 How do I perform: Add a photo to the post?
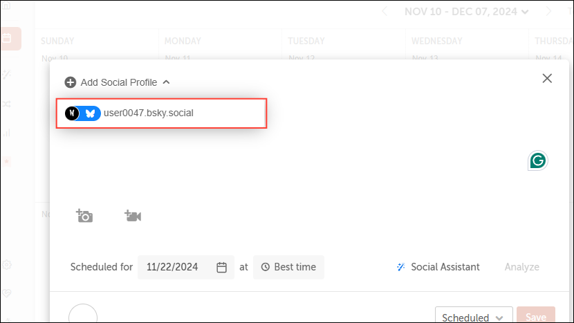(x=84, y=216)
